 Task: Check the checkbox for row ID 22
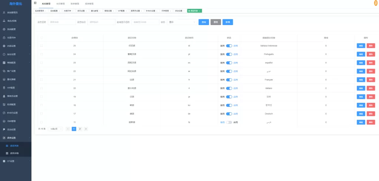pos(41,71)
